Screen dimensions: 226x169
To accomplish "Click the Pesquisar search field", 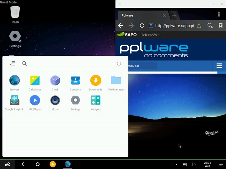I will (x=142, y=66).
